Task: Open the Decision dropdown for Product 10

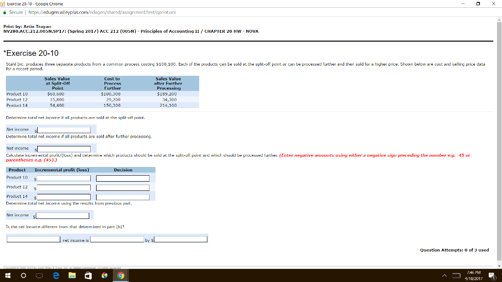Action: [122, 178]
